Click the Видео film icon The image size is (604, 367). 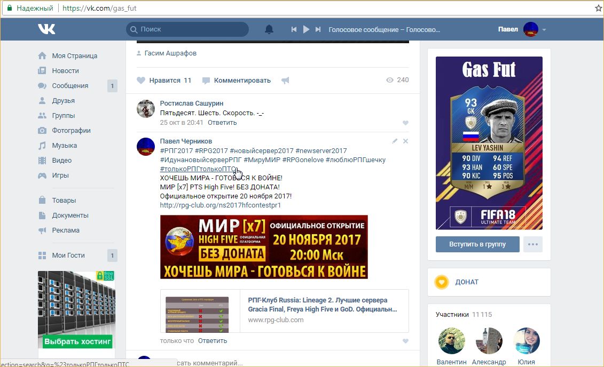point(42,161)
